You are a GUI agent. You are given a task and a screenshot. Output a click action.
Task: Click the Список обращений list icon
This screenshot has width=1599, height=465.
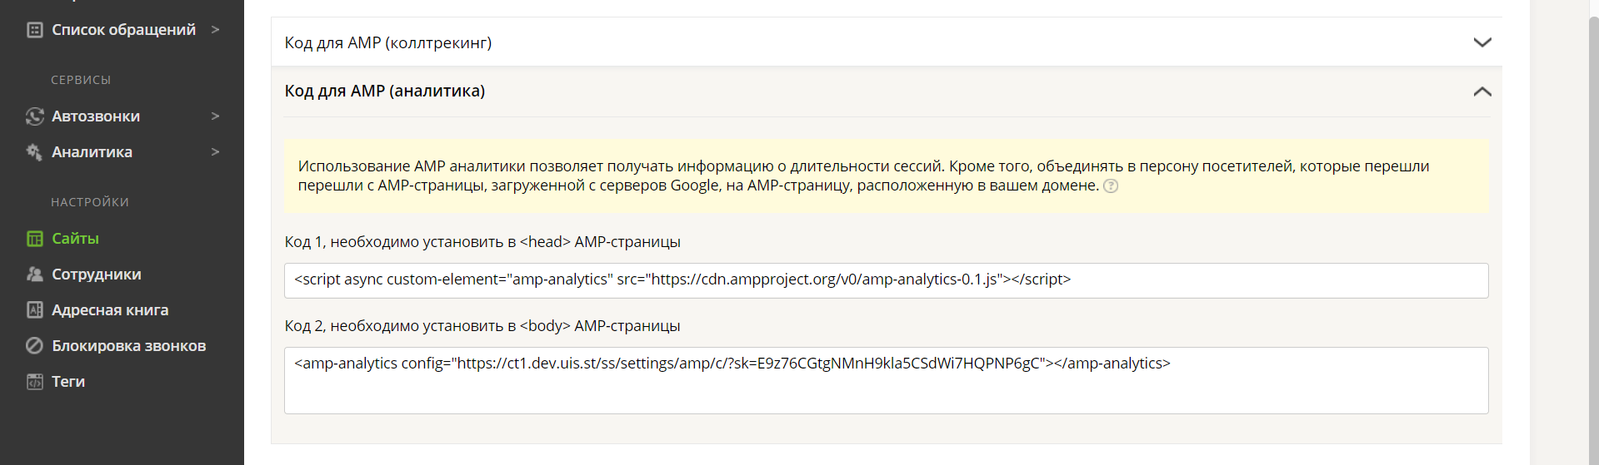tap(34, 30)
